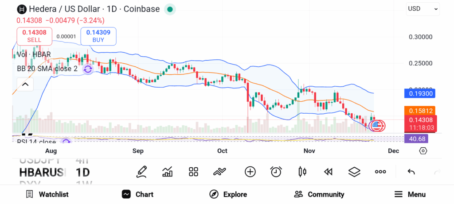Toggle the green market status indicator
Image resolution: width=454 pixels, height=204 pixels.
[170, 9]
